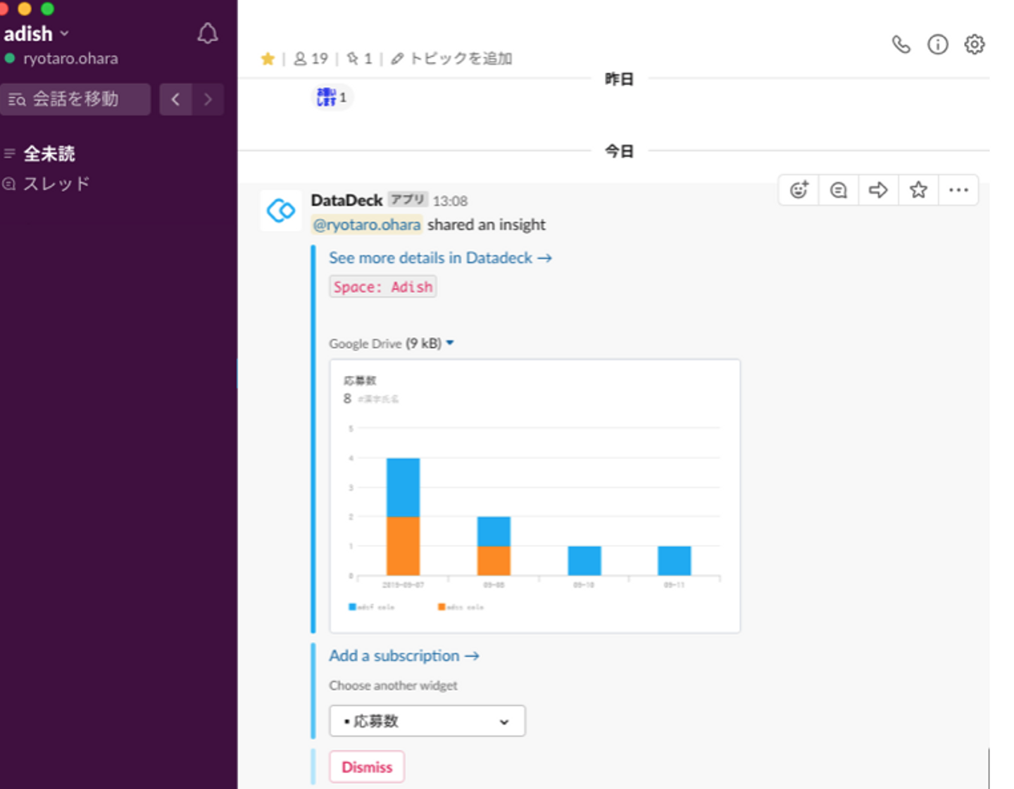
Task: Star the DataDeck message
Action: click(918, 190)
